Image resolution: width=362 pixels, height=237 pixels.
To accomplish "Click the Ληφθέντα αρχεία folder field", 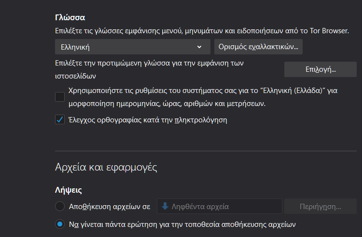I will click(x=220, y=206).
